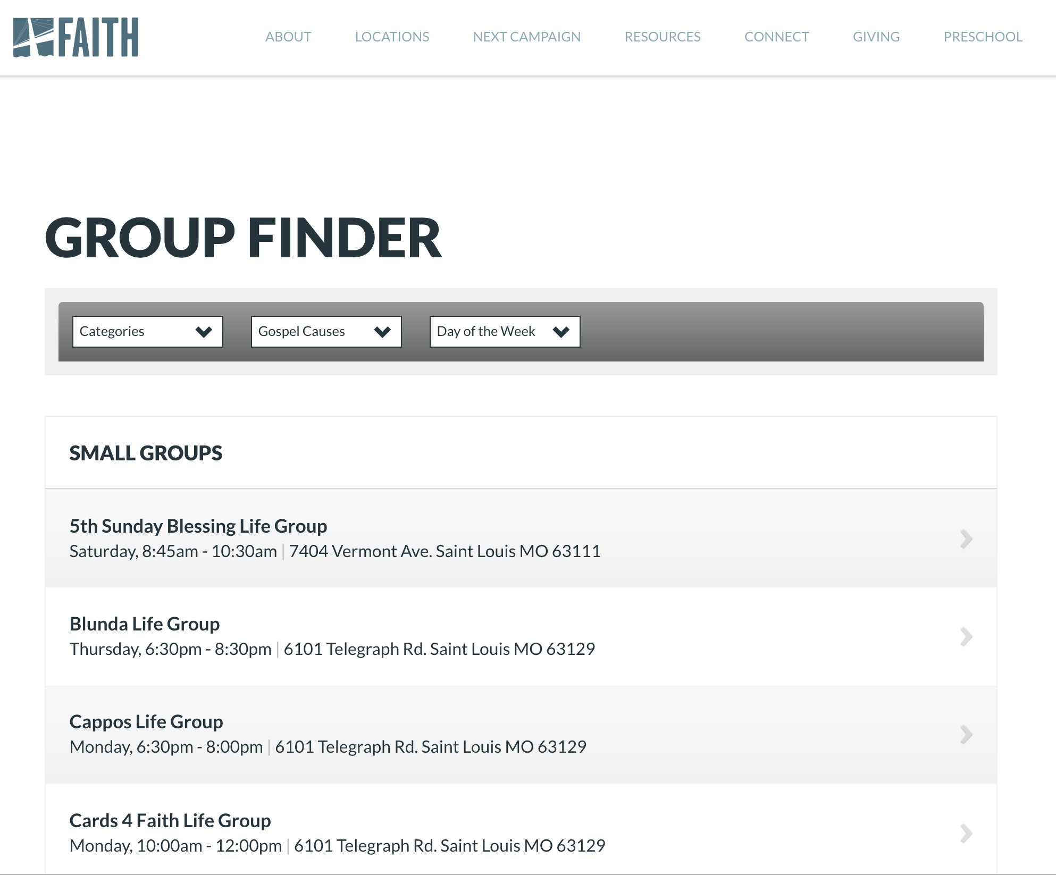This screenshot has height=875, width=1056.
Task: Expand the Gospel Causes dropdown
Action: [x=325, y=331]
